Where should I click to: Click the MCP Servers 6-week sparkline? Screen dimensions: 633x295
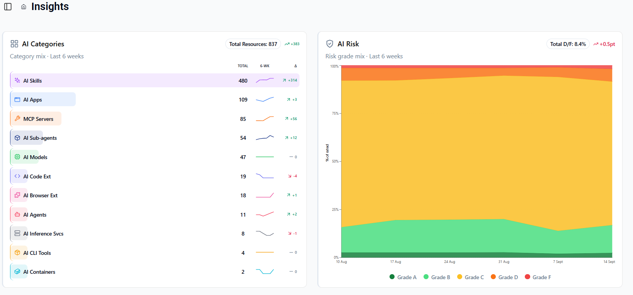(x=265, y=119)
